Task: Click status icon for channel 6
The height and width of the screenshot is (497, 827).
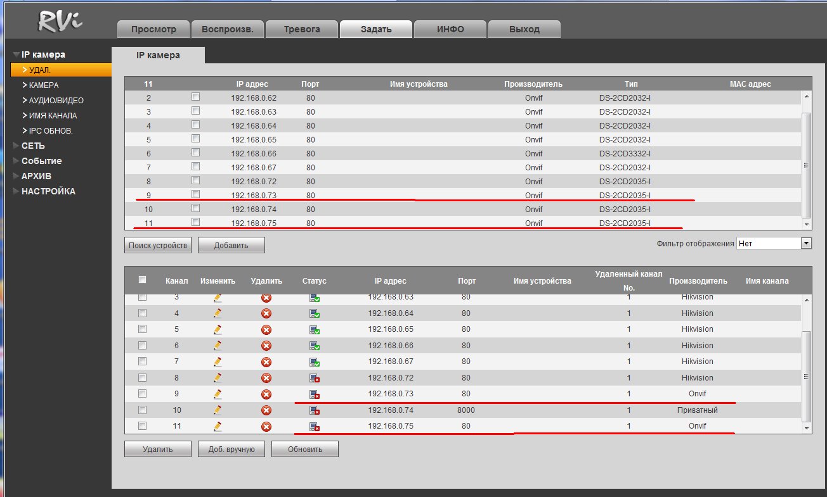Action: point(315,346)
